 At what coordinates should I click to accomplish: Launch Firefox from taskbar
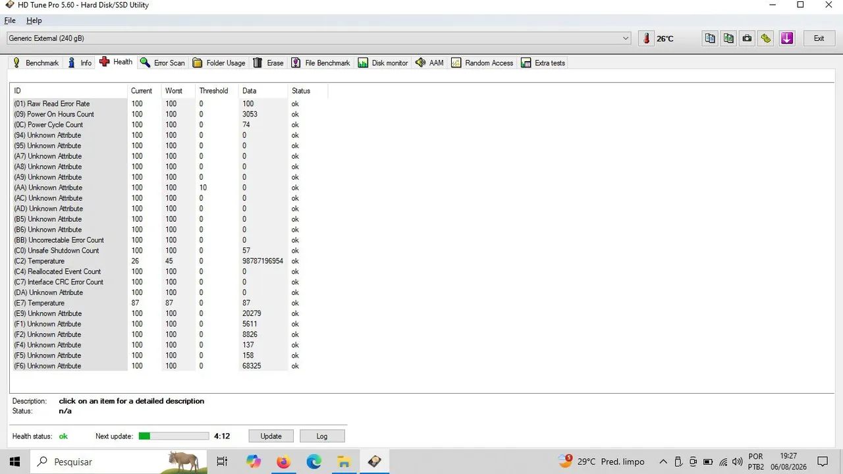pyautogui.click(x=283, y=461)
